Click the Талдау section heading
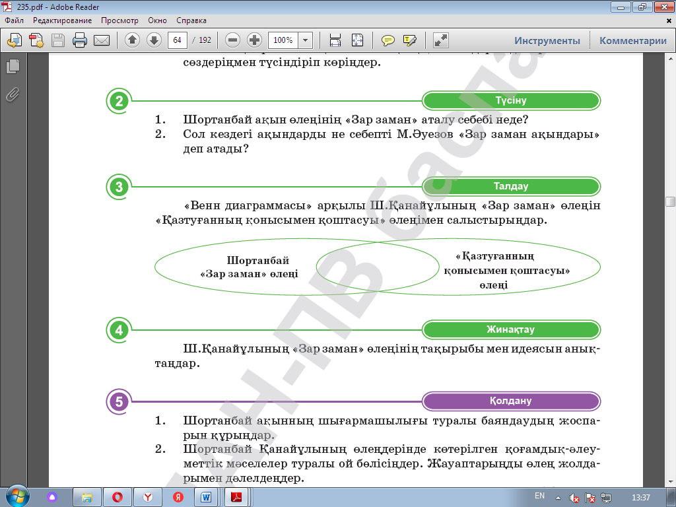The height and width of the screenshot is (507, 676). 511,186
